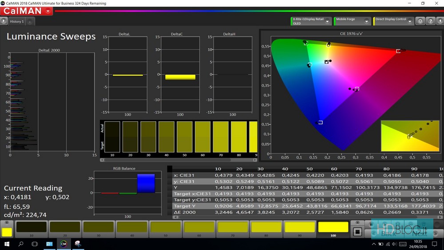
Task: Switch to the History 1 tab
Action: pos(17,21)
